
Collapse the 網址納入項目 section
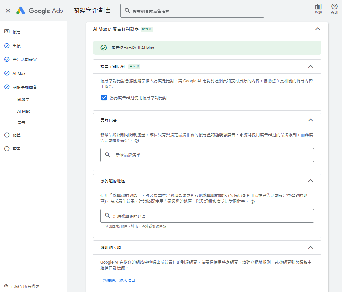click(311, 247)
